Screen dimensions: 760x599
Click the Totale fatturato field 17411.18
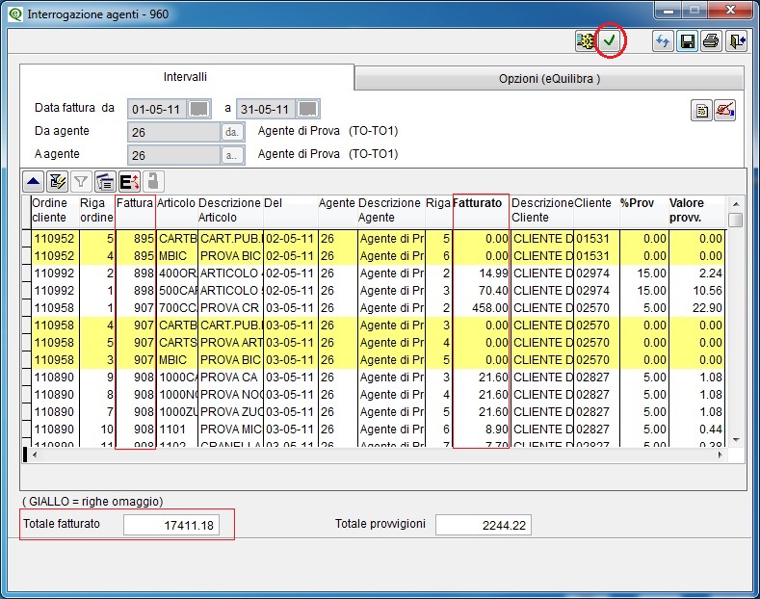click(x=171, y=526)
